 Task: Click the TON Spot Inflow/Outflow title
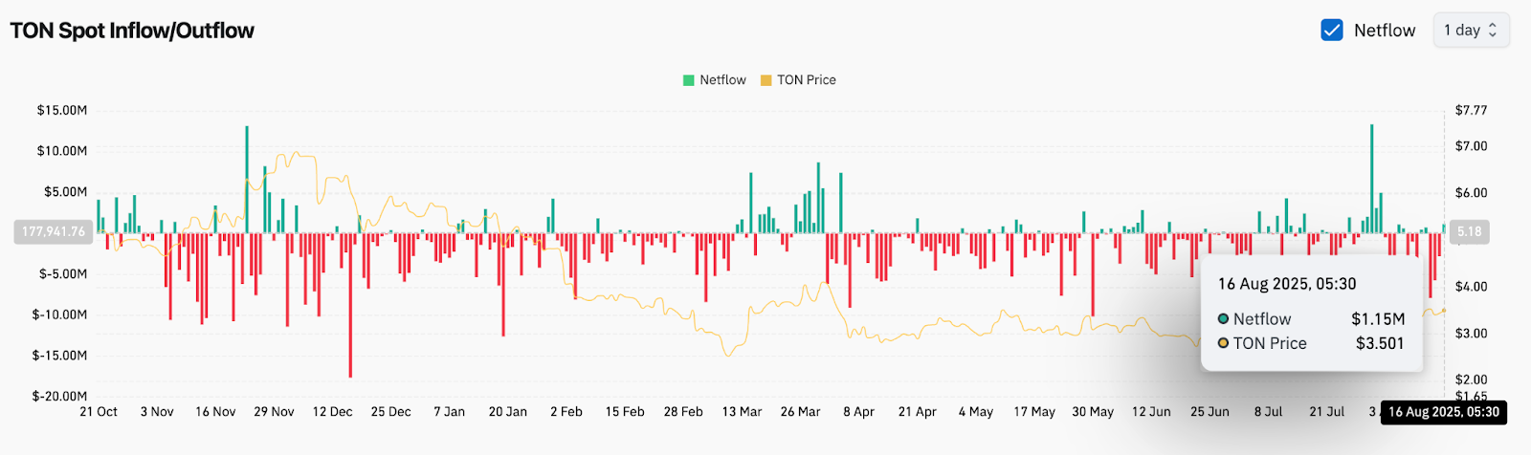pos(132,31)
